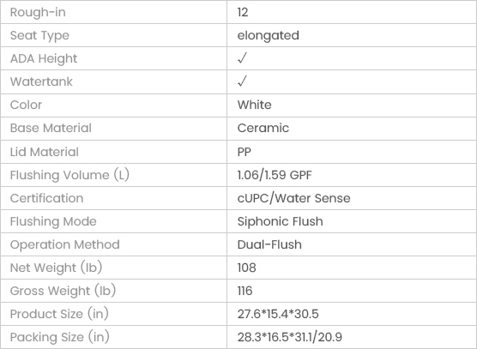Select the Color label cell
The image size is (477, 349).
click(x=113, y=105)
